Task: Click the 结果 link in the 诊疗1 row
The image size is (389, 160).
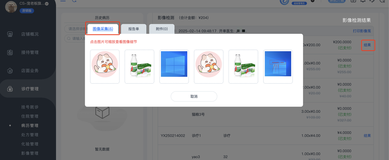Action: pos(367,136)
